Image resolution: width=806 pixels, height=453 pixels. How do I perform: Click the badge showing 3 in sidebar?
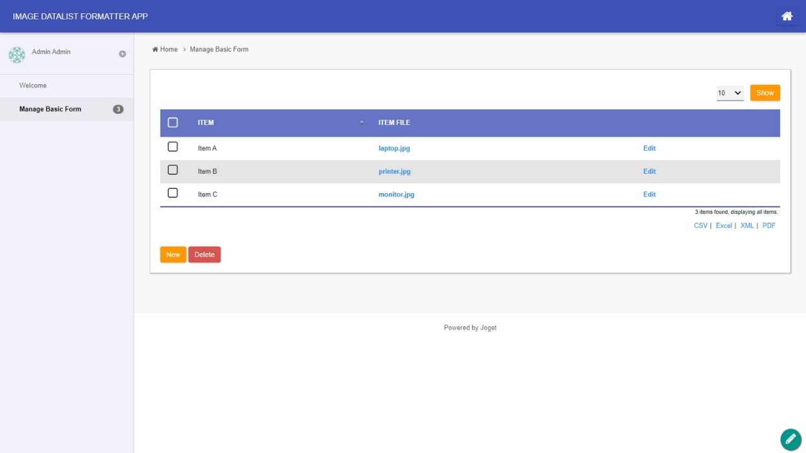tap(118, 109)
